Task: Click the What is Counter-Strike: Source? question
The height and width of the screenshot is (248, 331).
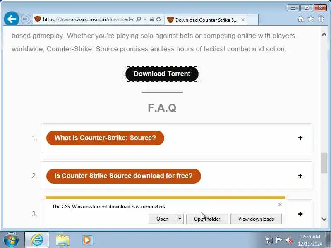Action: [105, 138]
